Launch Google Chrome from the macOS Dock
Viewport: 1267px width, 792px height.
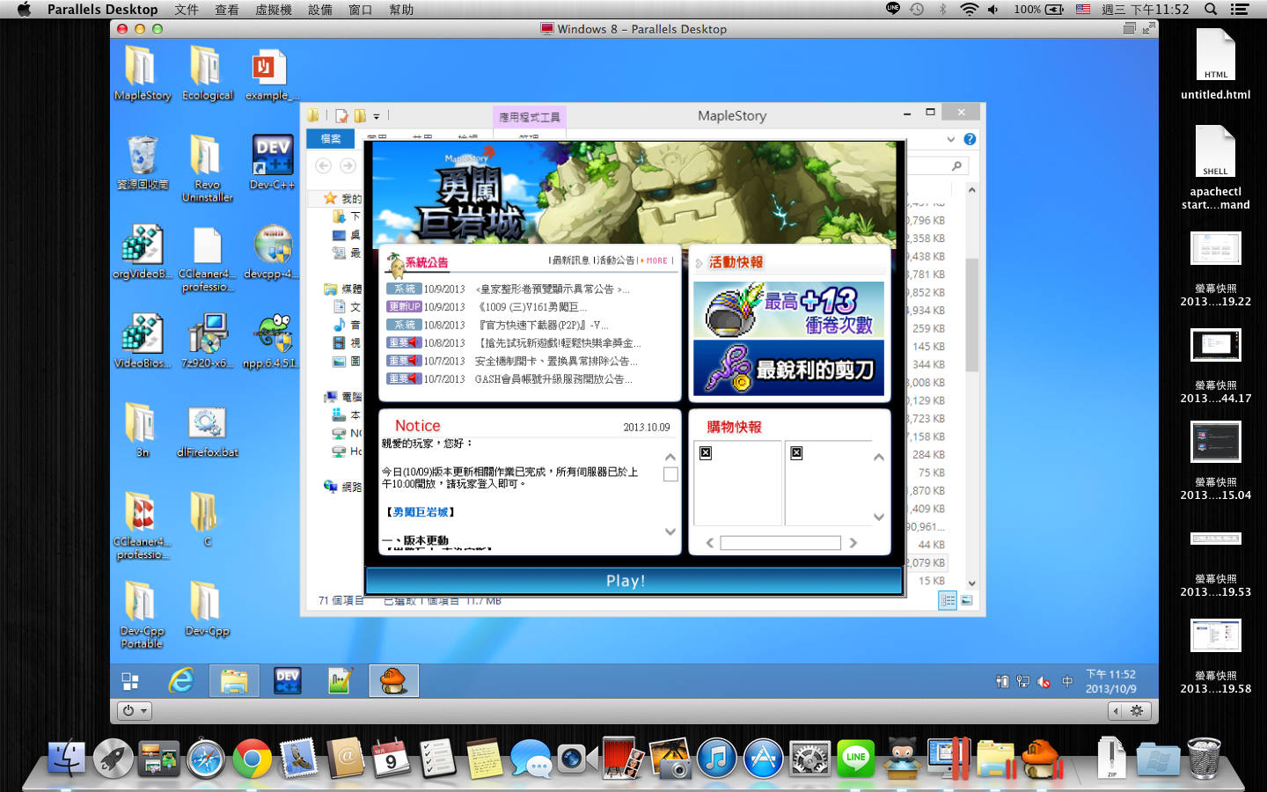tap(252, 759)
